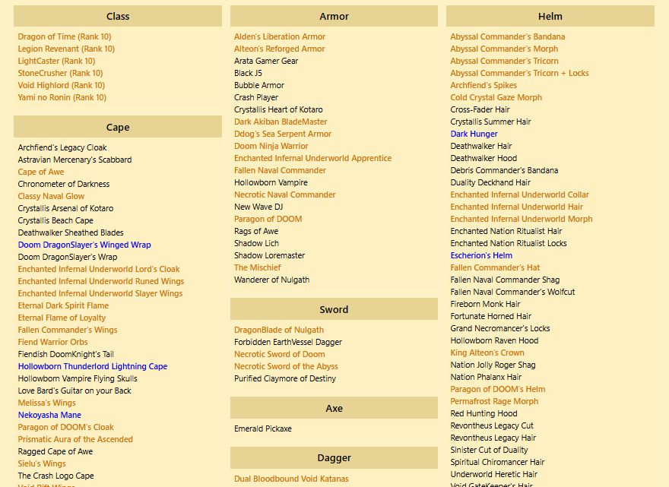Open Necrotic Sword of the Abyss link
Viewport: 669px width, 487px height.
(286, 366)
